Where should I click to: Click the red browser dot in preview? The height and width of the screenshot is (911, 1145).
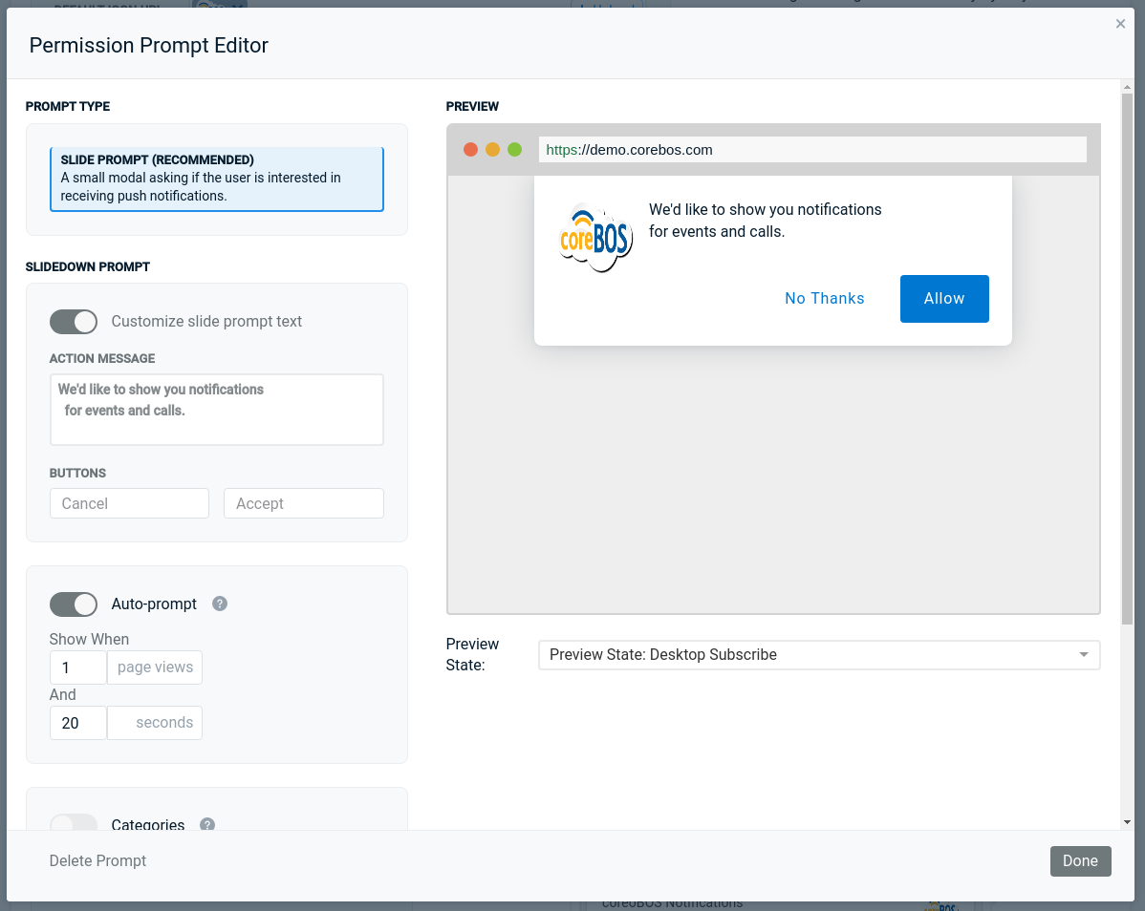470,150
